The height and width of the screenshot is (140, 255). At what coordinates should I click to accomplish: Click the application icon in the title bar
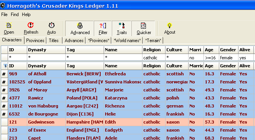coord(3,5)
